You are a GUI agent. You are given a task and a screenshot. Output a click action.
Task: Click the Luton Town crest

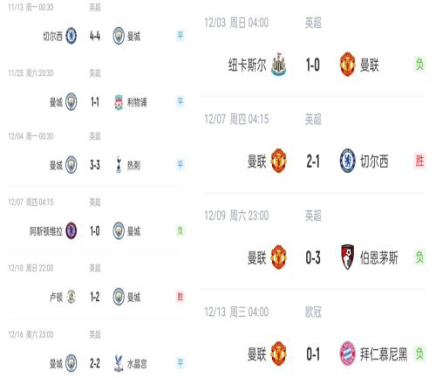coord(72,297)
